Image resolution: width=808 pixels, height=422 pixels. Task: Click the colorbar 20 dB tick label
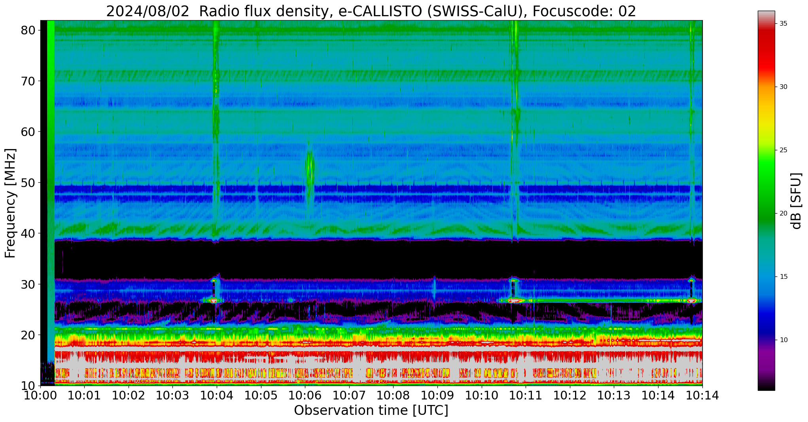point(783,214)
